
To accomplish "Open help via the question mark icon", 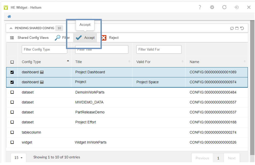I will click(x=200, y=7).
